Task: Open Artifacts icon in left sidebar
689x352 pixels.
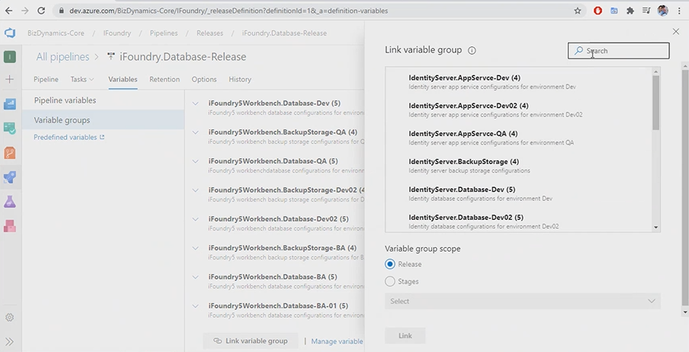Action: tap(10, 226)
